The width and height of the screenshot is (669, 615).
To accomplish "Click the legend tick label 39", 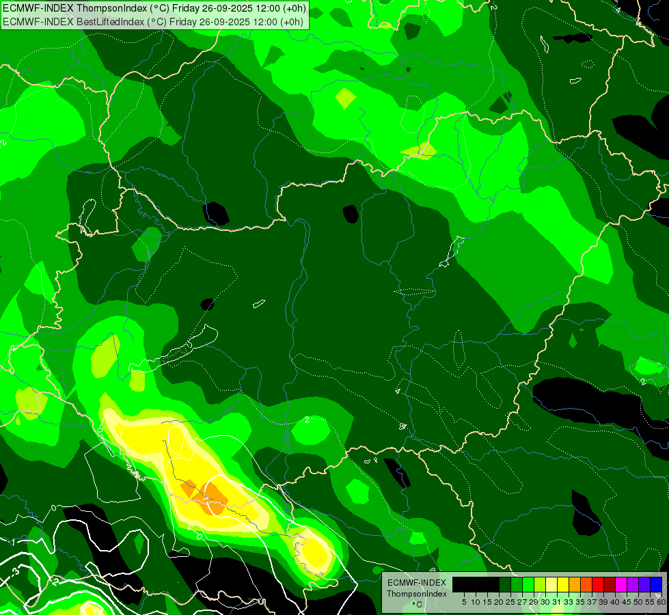I will (603, 602).
